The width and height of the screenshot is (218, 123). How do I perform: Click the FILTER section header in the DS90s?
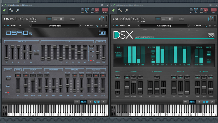67,42
